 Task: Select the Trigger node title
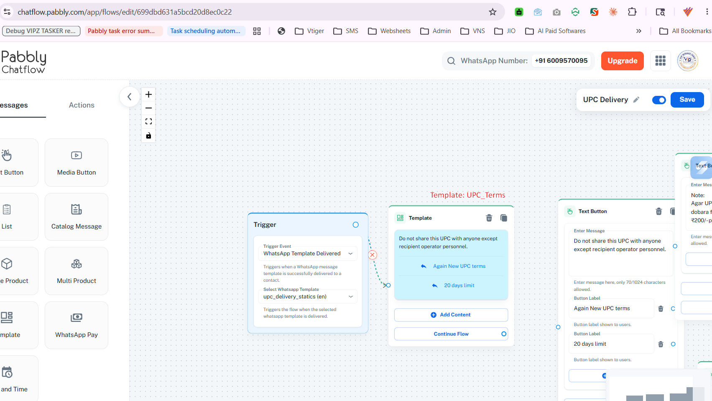coord(265,225)
